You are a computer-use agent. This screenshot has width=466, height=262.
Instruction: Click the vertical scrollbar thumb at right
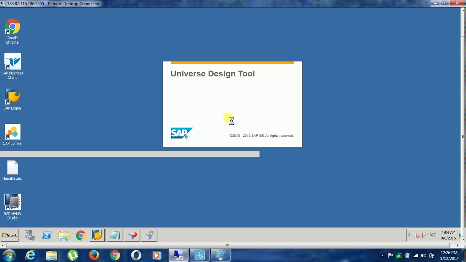coord(463,136)
